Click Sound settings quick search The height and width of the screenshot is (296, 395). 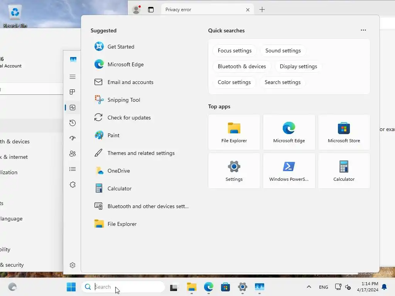coord(283,50)
